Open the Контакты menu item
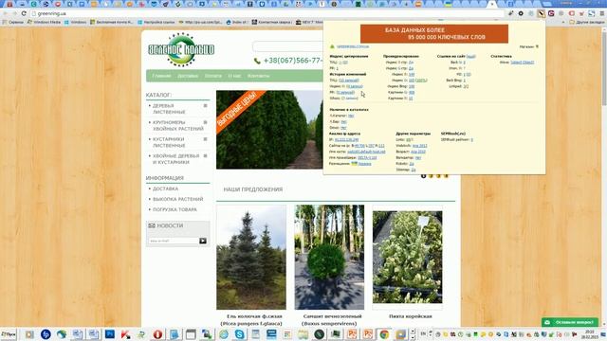The height and width of the screenshot is (341, 607). [x=258, y=76]
